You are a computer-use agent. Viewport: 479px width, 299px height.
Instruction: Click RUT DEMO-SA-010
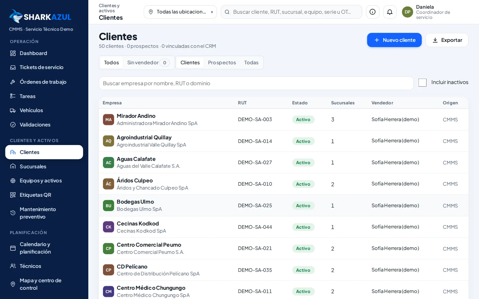(x=255, y=184)
